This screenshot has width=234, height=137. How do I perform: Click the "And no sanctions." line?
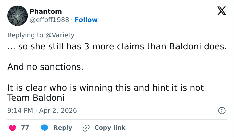45,67
